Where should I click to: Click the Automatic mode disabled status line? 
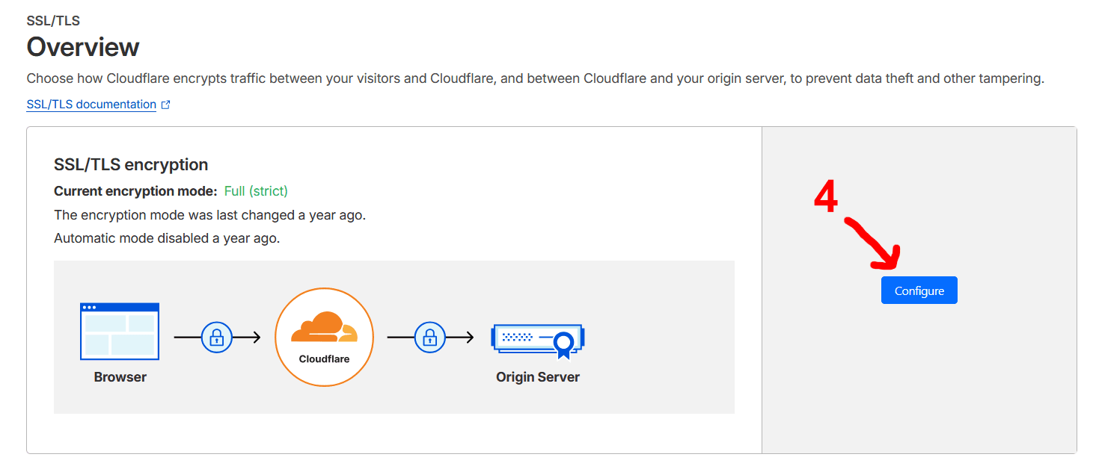pos(167,239)
